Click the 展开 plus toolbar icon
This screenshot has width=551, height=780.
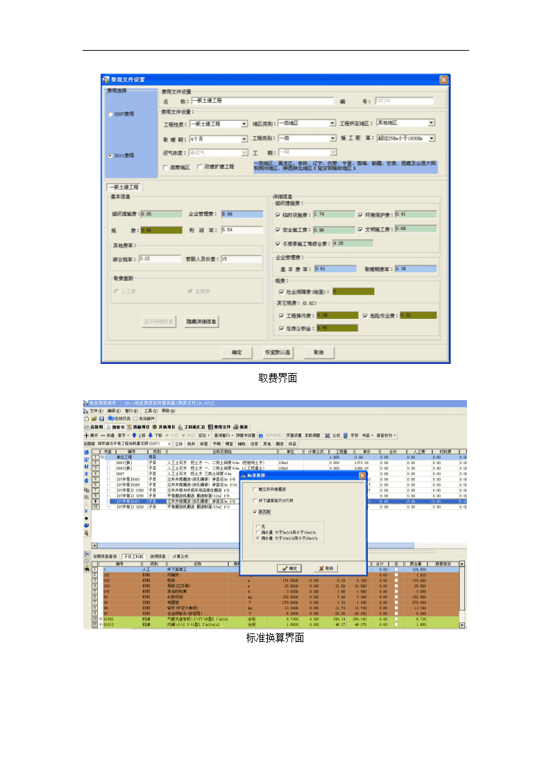(87, 435)
